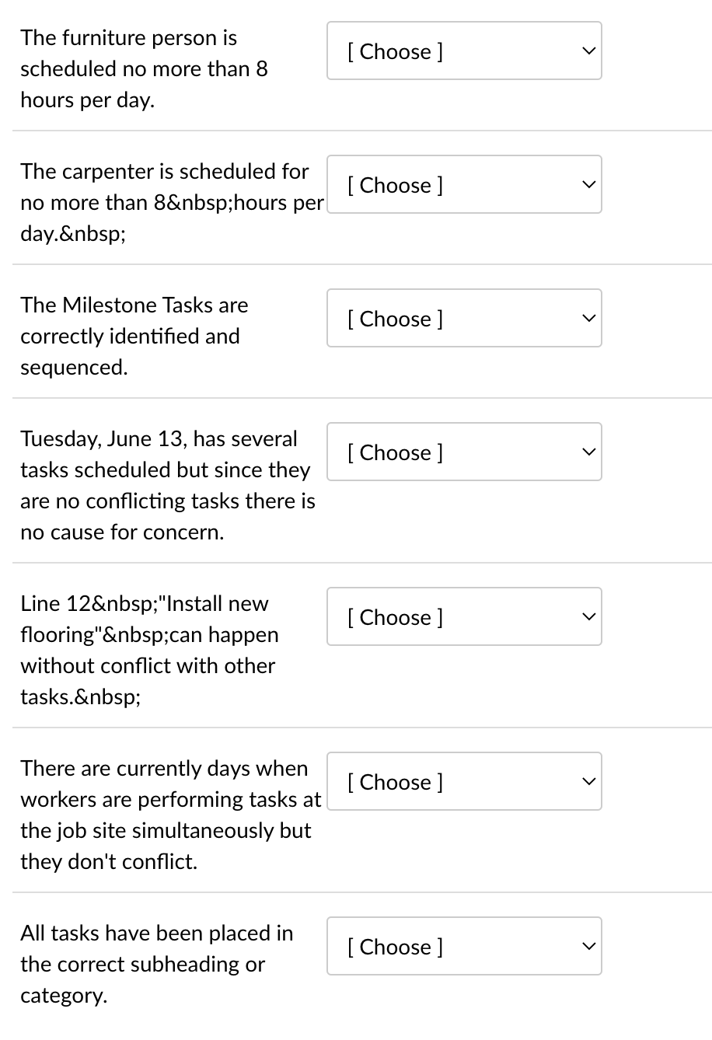Open the Choose dropdown for Tuesday, June 13 statement
Image resolution: width=712 pixels, height=1040 pixels.
[x=464, y=452]
